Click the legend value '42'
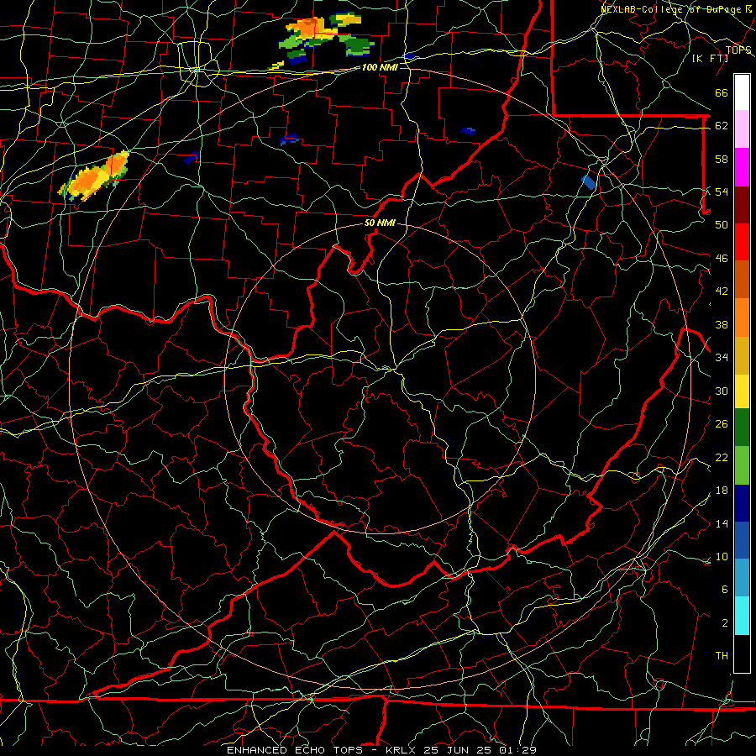Image resolution: width=756 pixels, height=756 pixels. tap(722, 291)
